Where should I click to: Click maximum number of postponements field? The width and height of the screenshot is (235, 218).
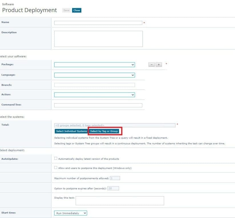(115, 178)
